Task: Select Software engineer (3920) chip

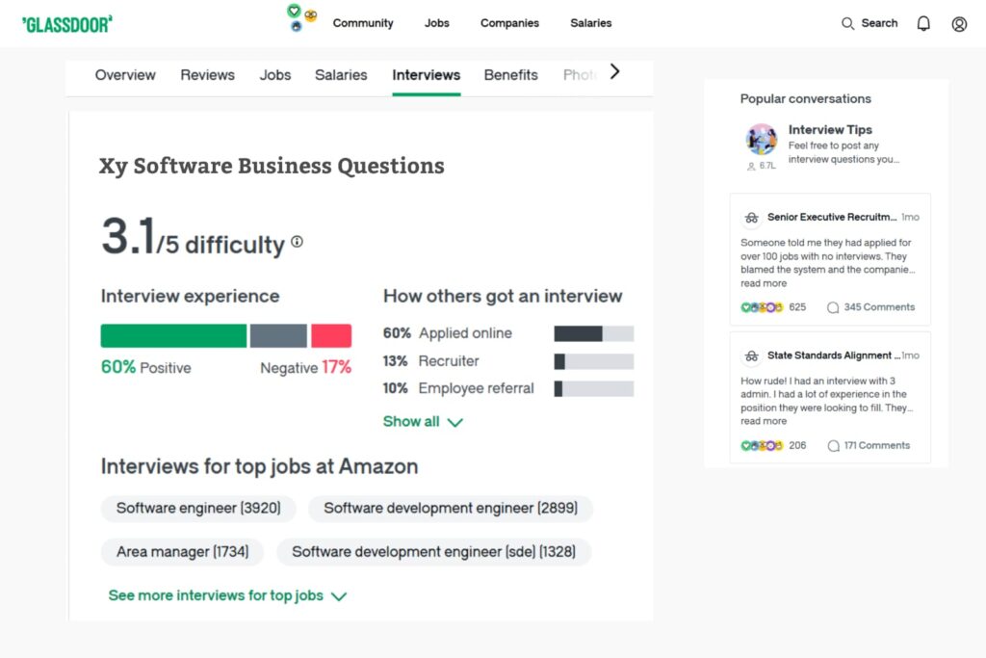Action: click(x=198, y=508)
